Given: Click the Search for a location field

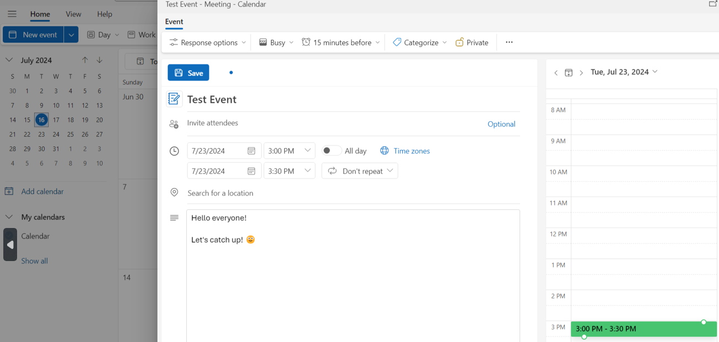Looking at the screenshot, I should point(353,193).
